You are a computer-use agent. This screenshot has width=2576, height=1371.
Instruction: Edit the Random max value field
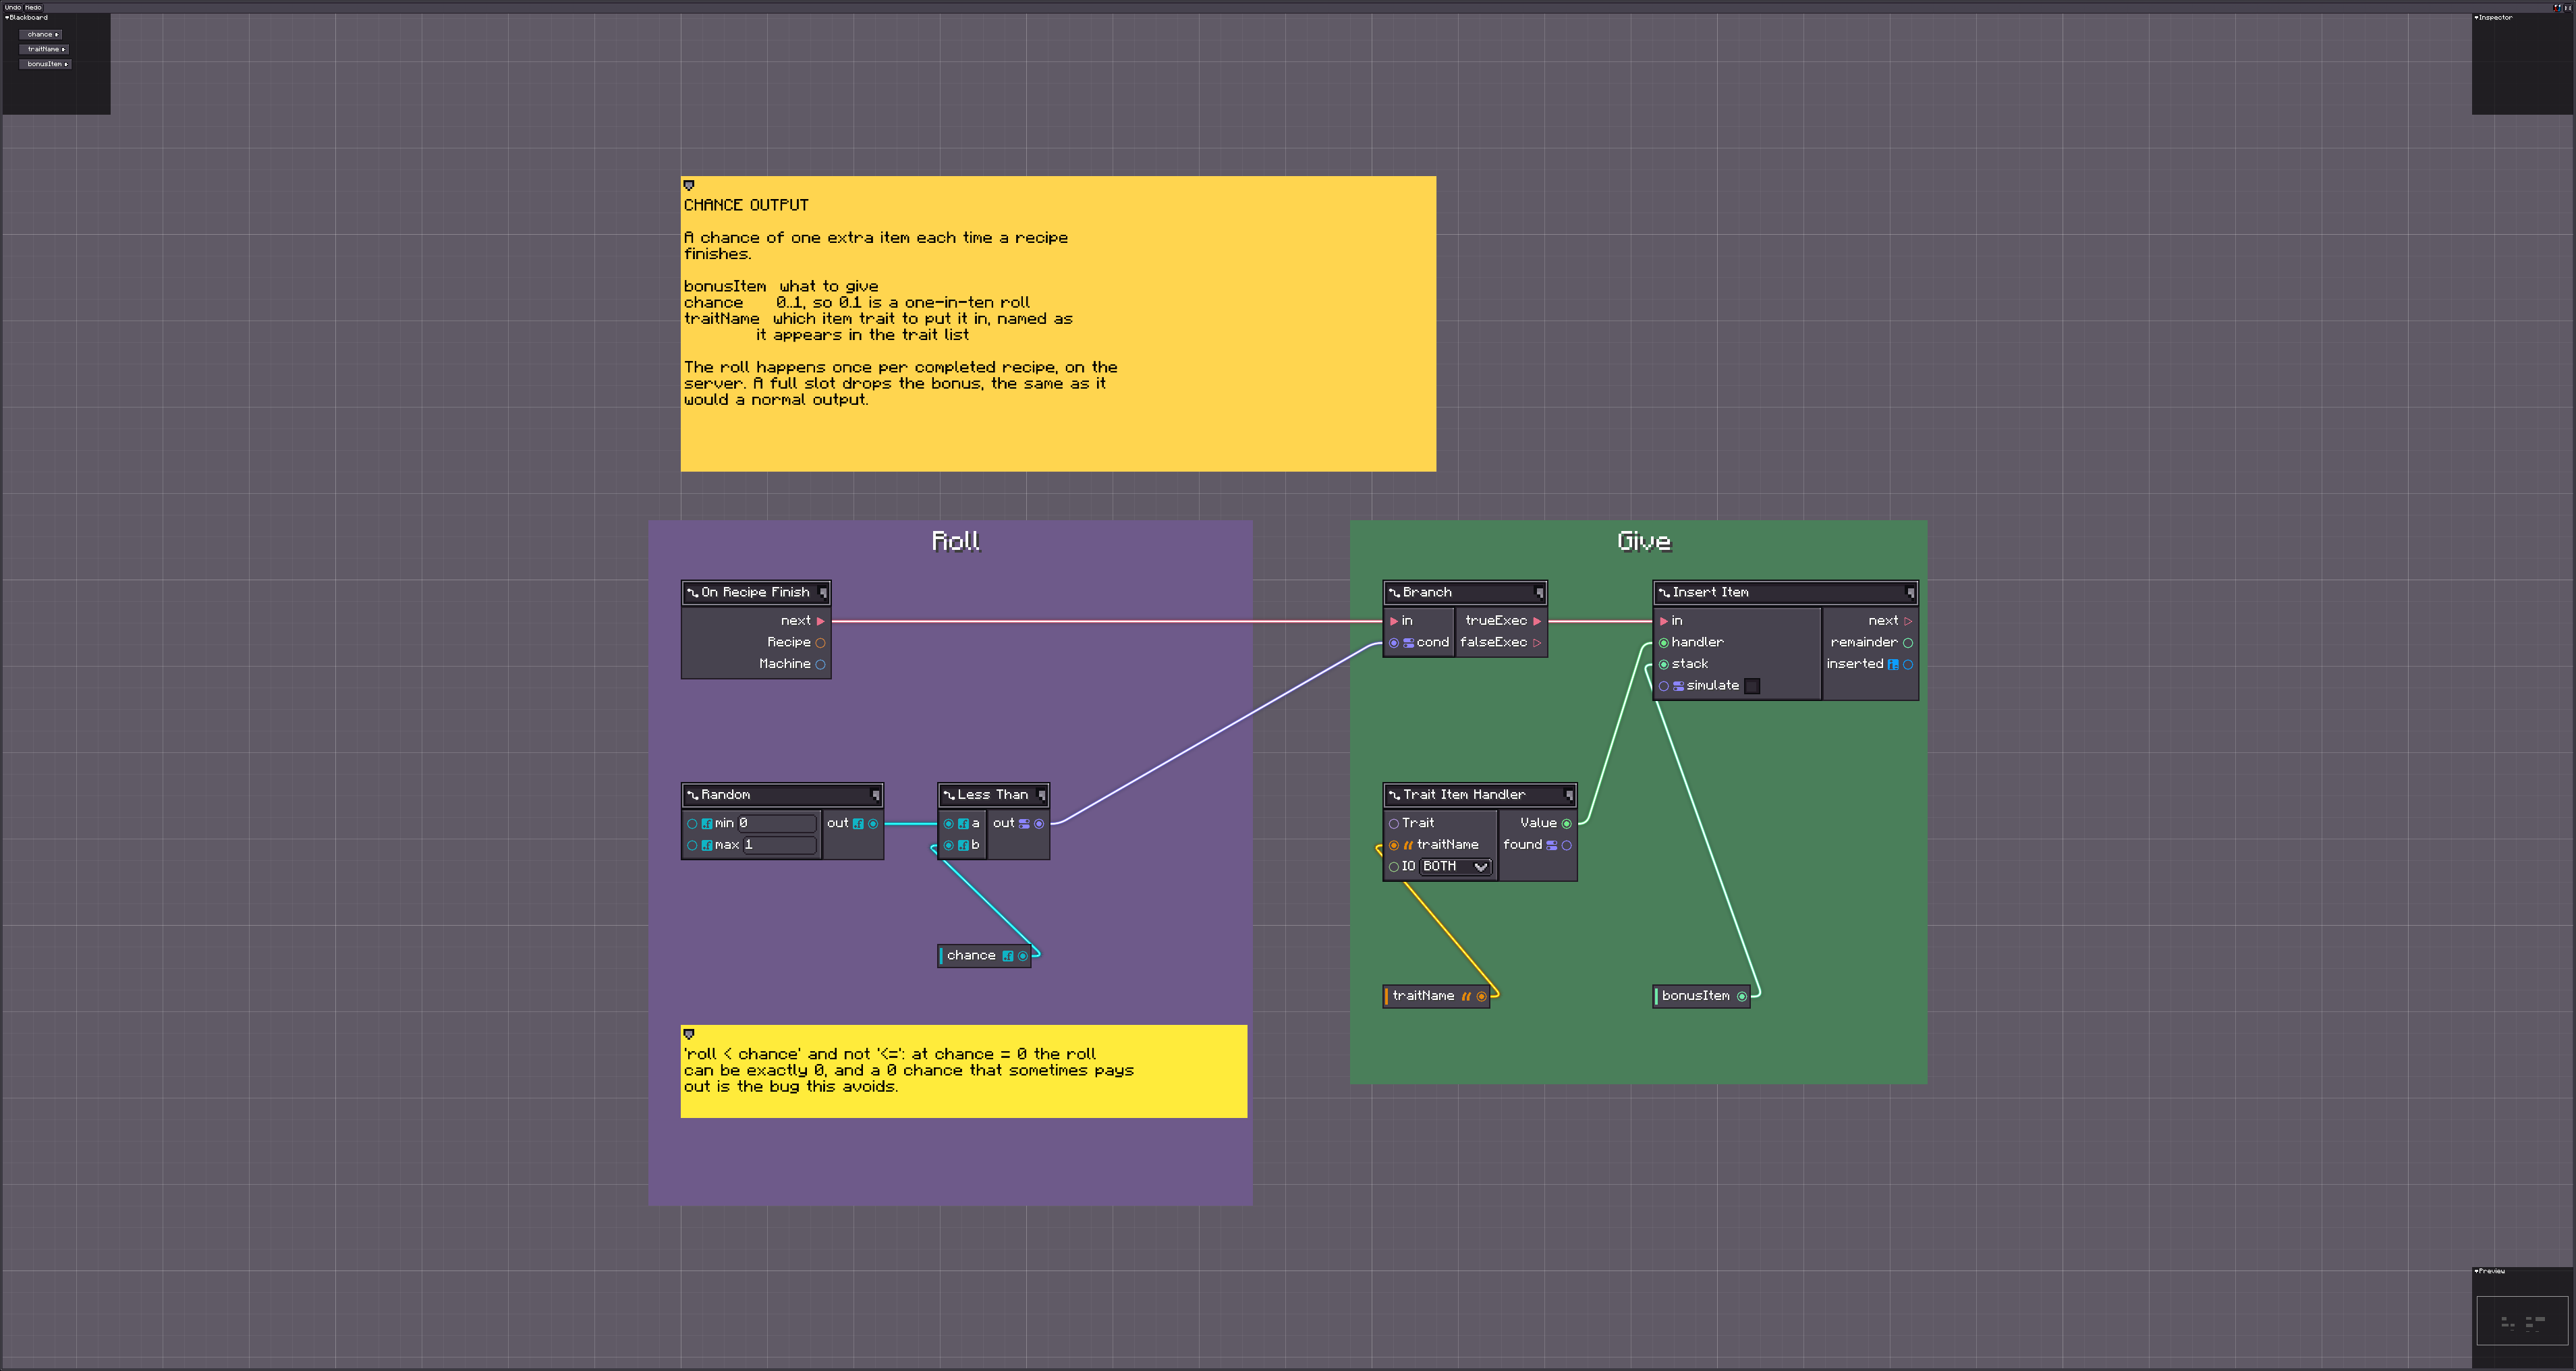click(780, 846)
